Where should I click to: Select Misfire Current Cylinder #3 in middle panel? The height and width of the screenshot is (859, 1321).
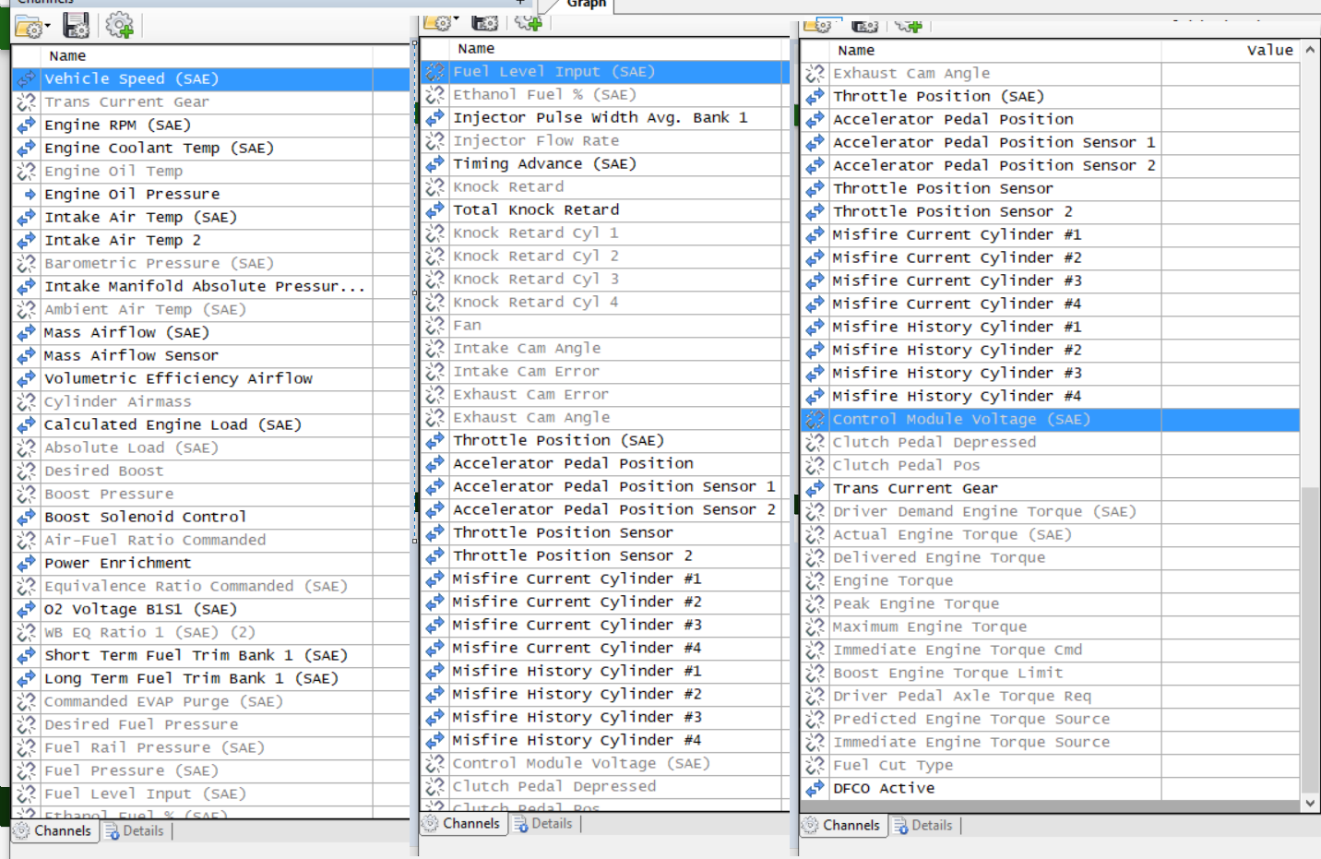[x=604, y=626]
